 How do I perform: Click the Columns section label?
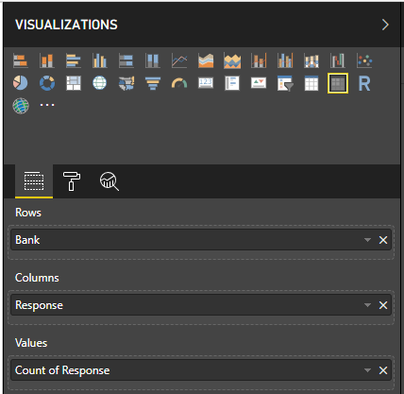point(37,278)
